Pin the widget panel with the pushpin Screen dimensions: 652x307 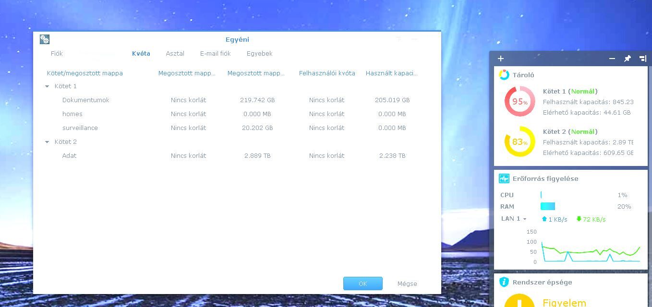(628, 59)
